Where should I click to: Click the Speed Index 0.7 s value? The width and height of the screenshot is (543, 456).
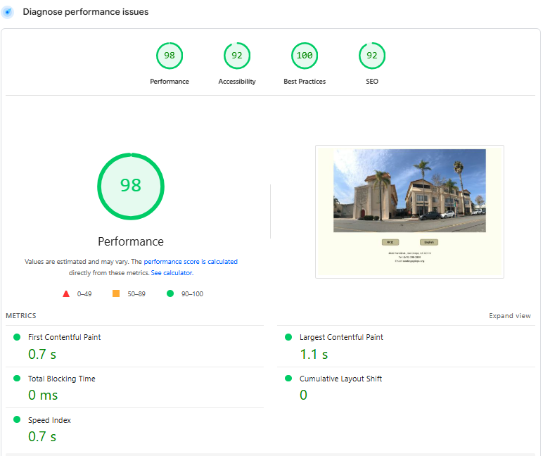42,436
